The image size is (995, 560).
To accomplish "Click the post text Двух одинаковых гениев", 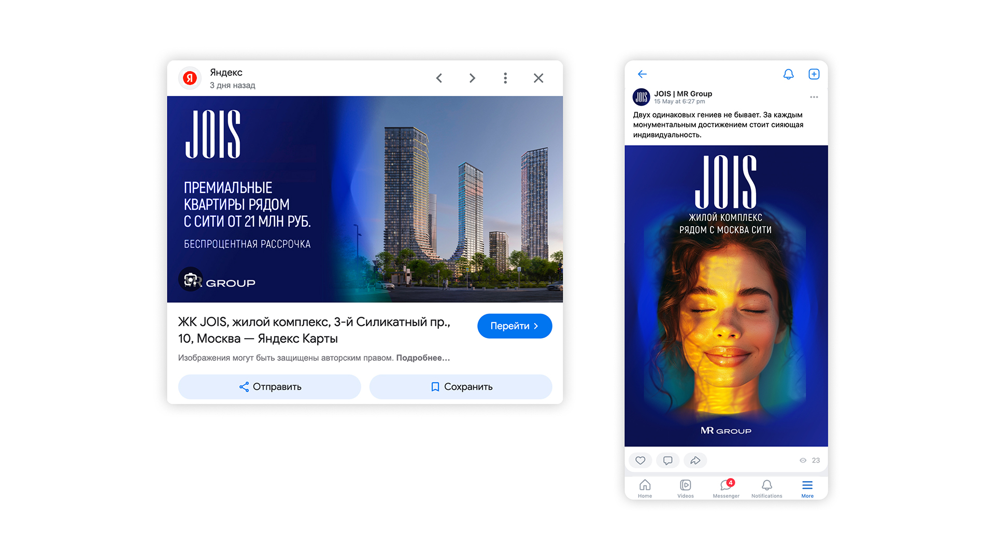I will point(718,125).
